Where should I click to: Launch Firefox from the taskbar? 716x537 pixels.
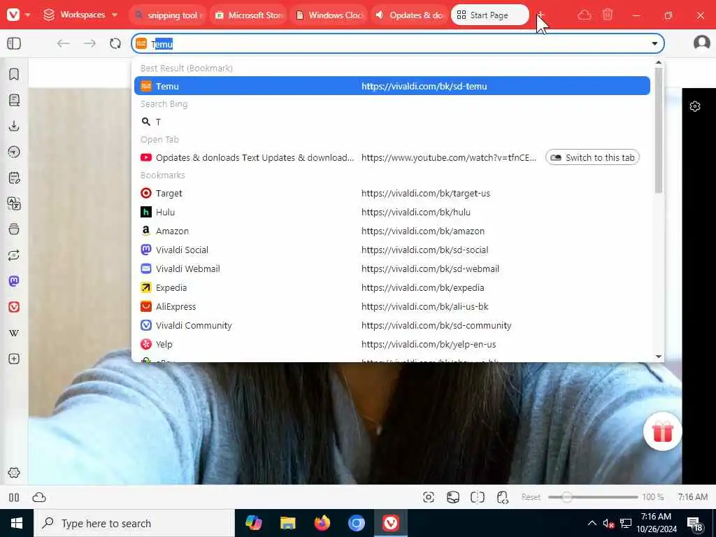(x=322, y=523)
